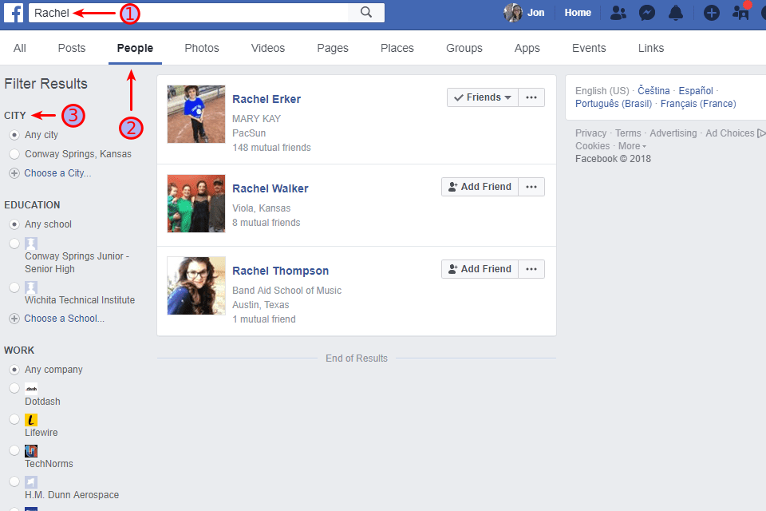Select the H.M. Dunn Aerospace radio button
The image size is (766, 511).
(14, 481)
